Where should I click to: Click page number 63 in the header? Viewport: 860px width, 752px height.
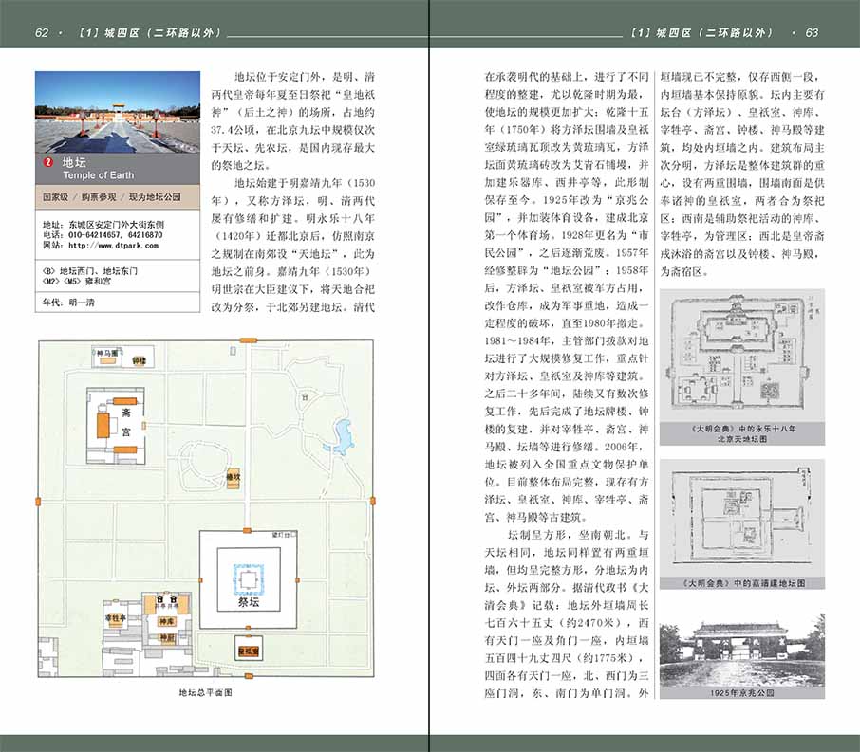click(x=812, y=33)
